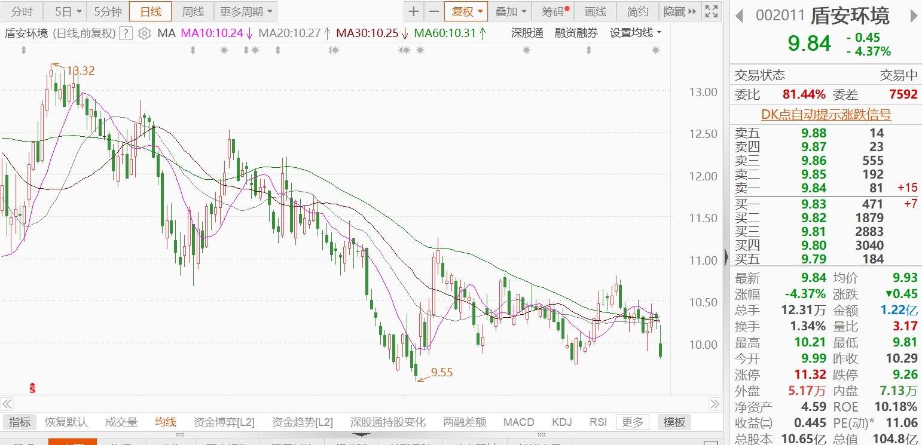
Task: Click the MA60:10.31 legend value
Action: [445, 33]
